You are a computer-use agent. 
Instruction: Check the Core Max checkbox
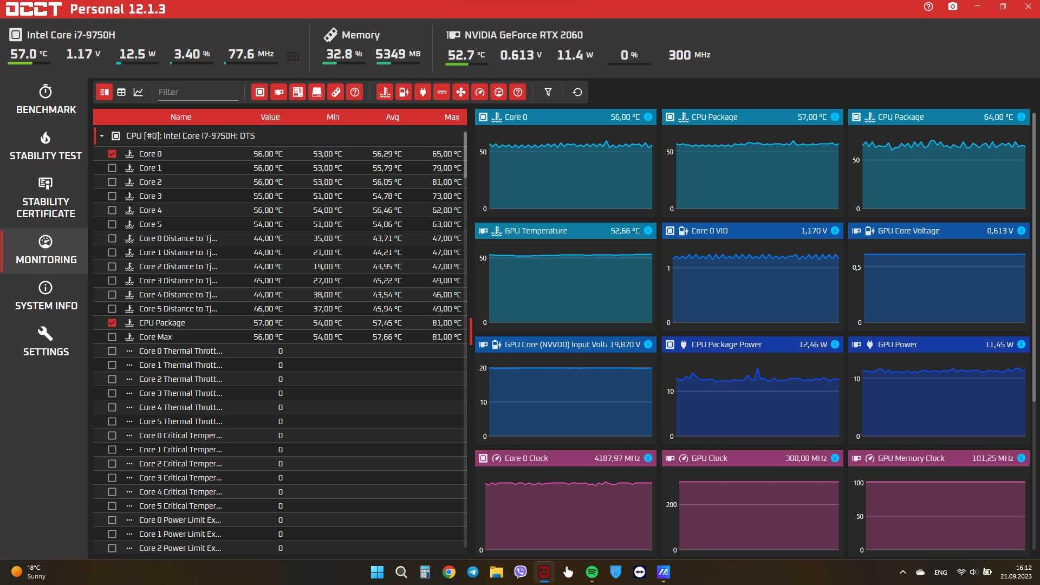pos(112,337)
